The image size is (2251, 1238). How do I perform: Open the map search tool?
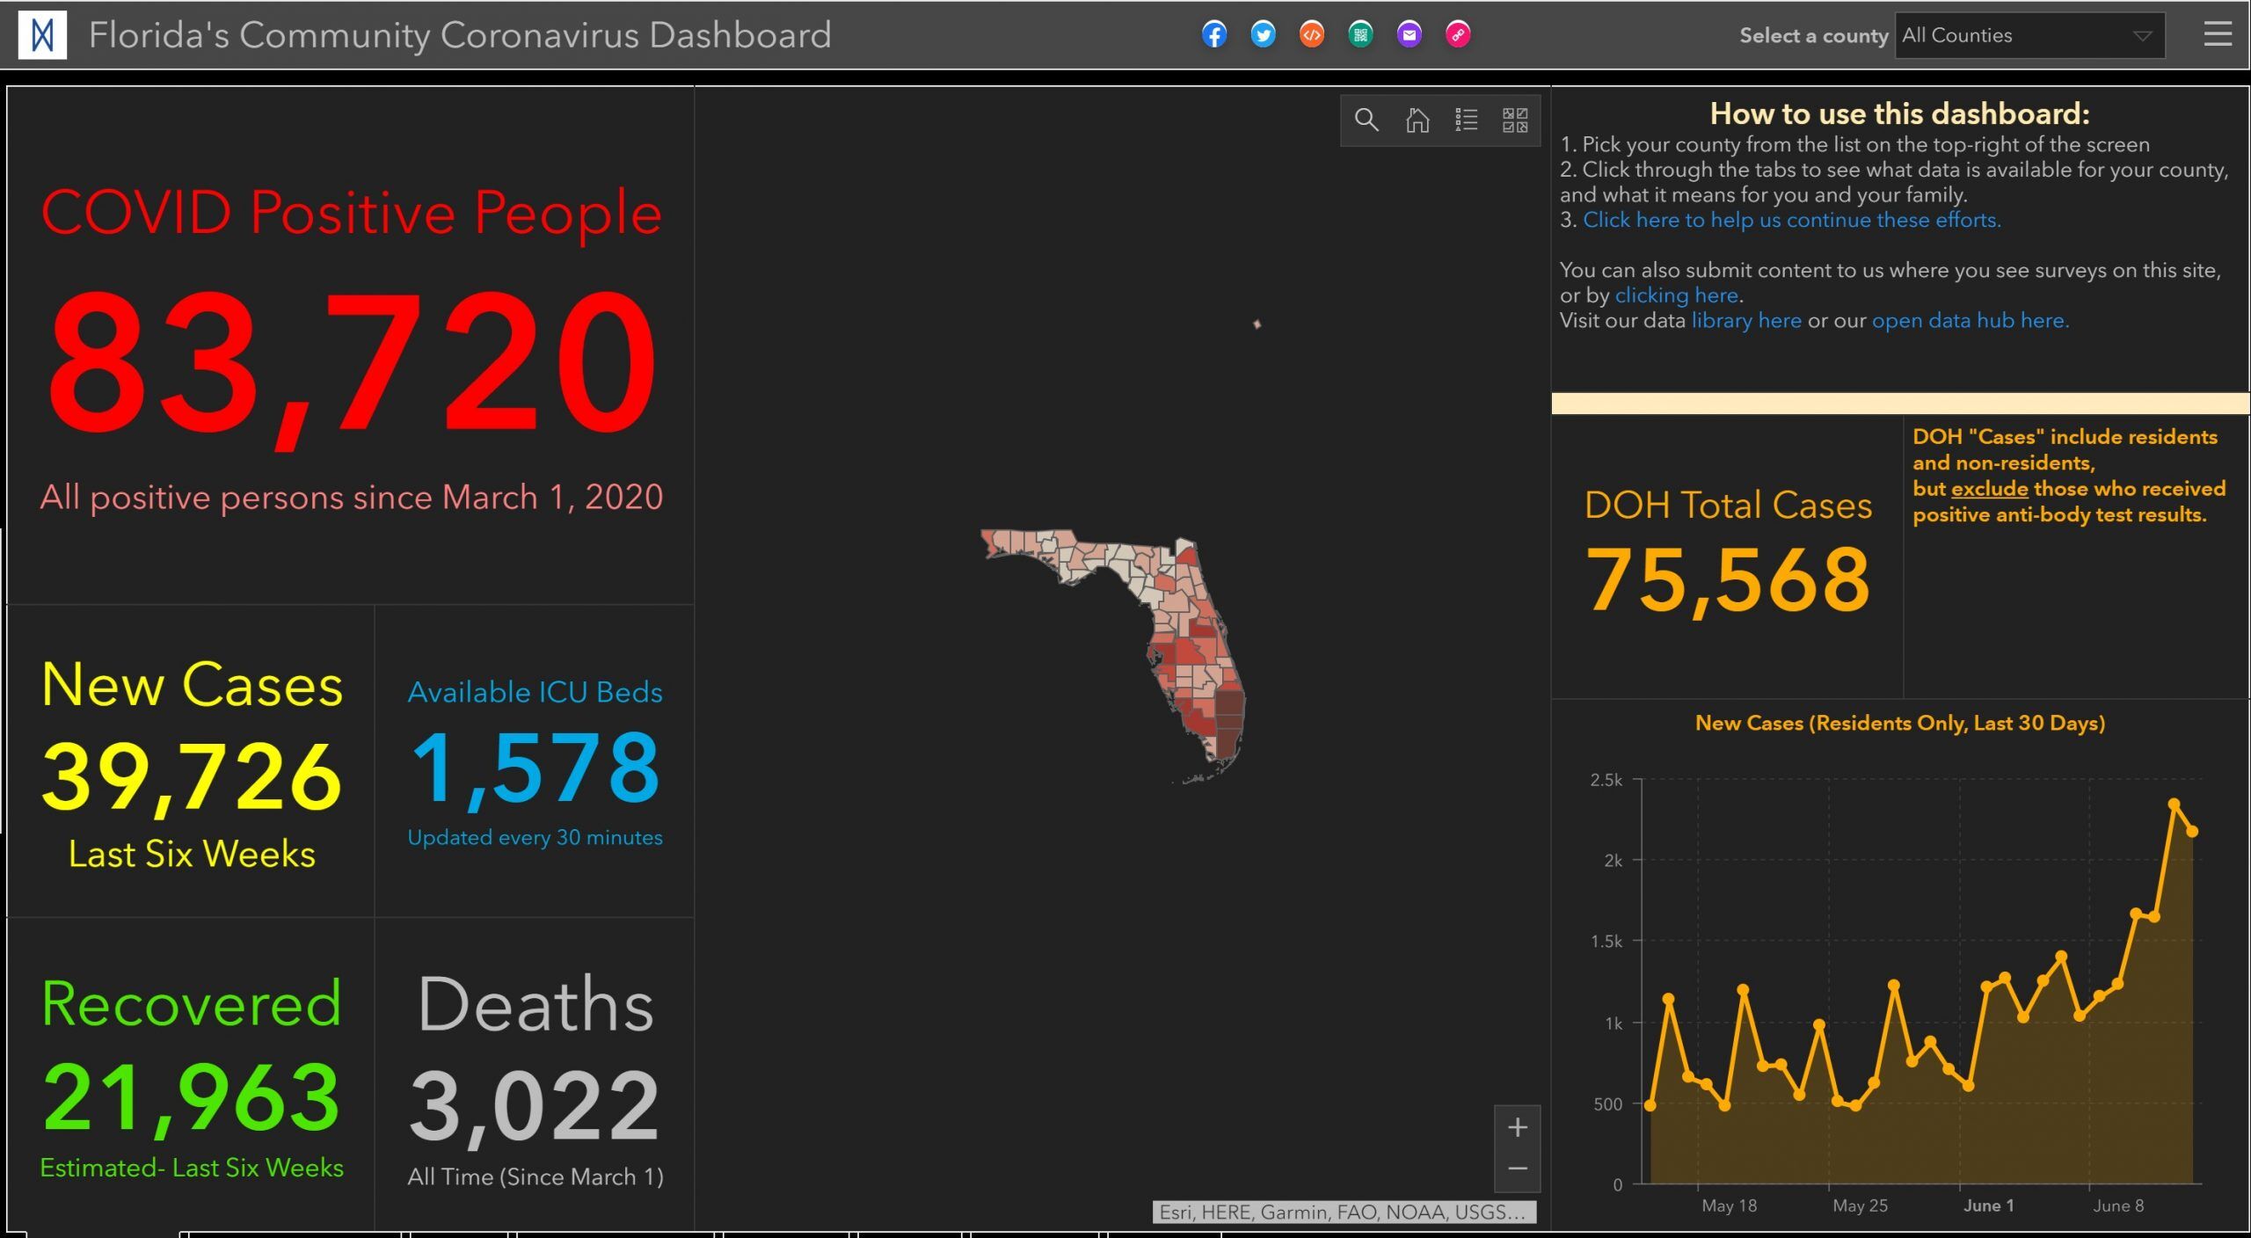pyautogui.click(x=1366, y=120)
